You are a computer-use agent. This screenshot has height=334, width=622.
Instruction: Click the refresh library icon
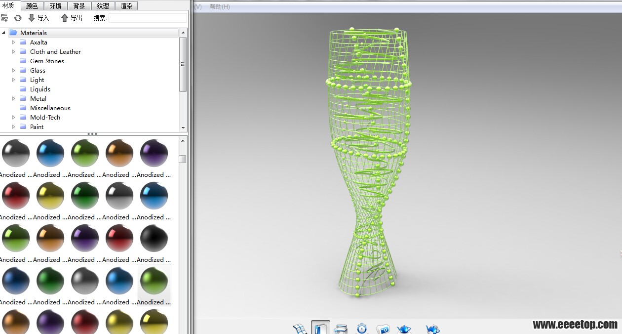coord(18,18)
